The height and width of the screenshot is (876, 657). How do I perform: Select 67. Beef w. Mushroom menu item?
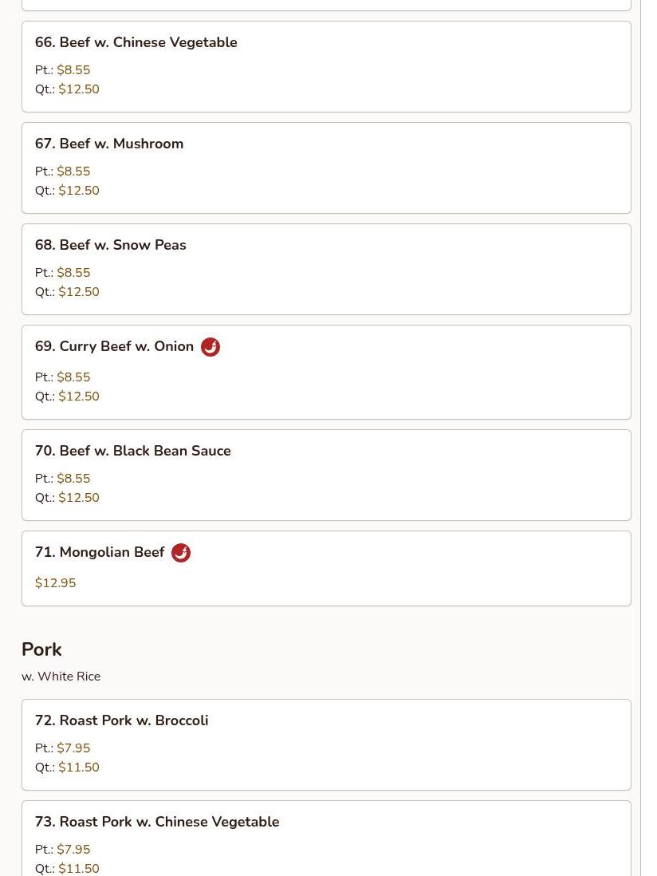326,168
